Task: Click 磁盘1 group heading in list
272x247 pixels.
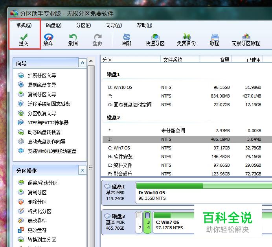Action: pyautogui.click(x=113, y=74)
